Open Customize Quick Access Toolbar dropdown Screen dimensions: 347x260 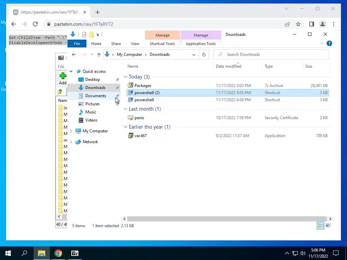click(x=98, y=35)
